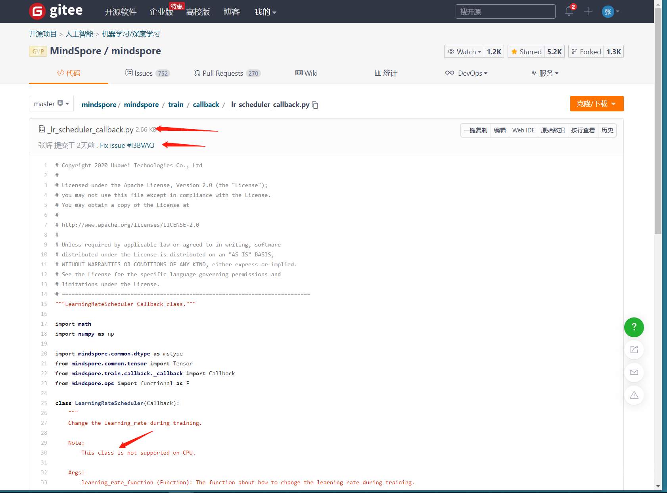Click the text "import numpy as np"
The width and height of the screenshot is (667, 493).
[84, 334]
